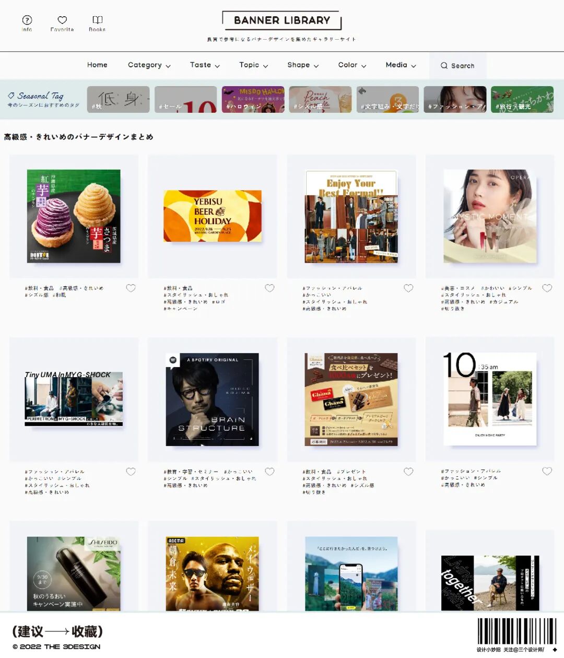Open the Living together banner
564x658 pixels.
pyautogui.click(x=490, y=583)
